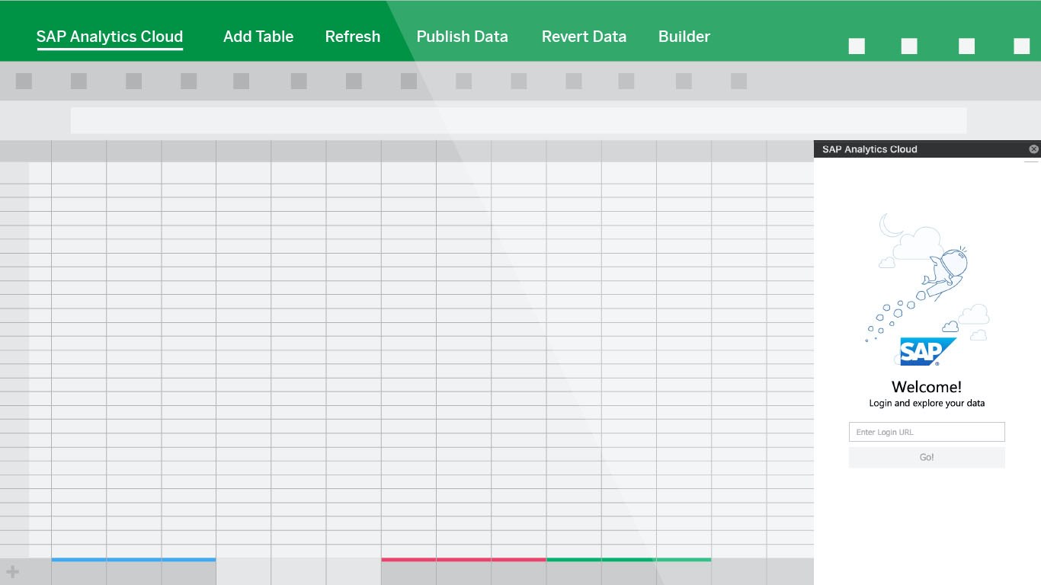The width and height of the screenshot is (1041, 585).
Task: Select the Add Table menu item
Action: [x=258, y=37]
